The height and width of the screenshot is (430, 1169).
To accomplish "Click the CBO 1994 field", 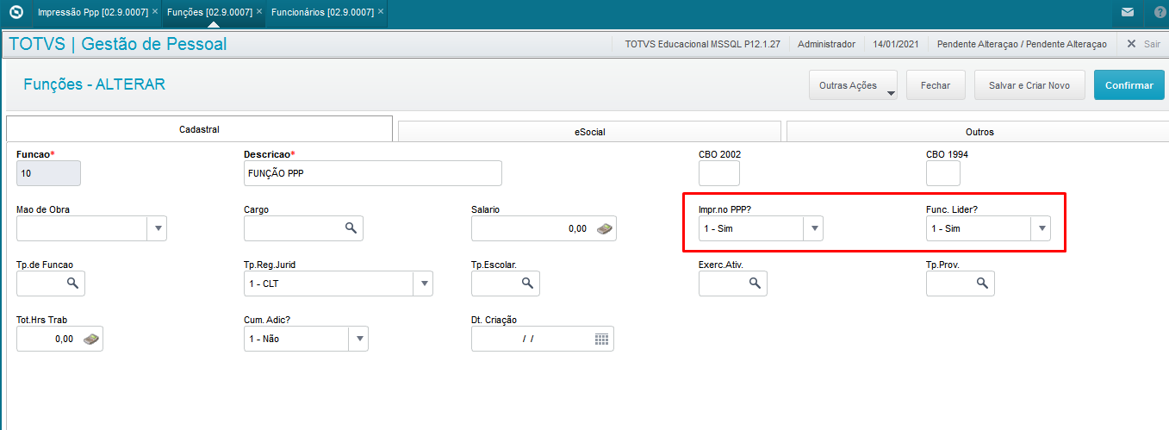I will (943, 173).
